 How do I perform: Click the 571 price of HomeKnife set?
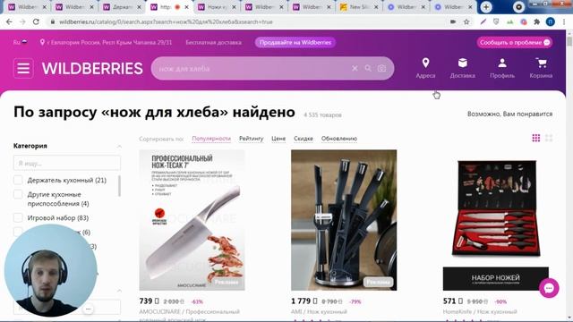pos(453,301)
